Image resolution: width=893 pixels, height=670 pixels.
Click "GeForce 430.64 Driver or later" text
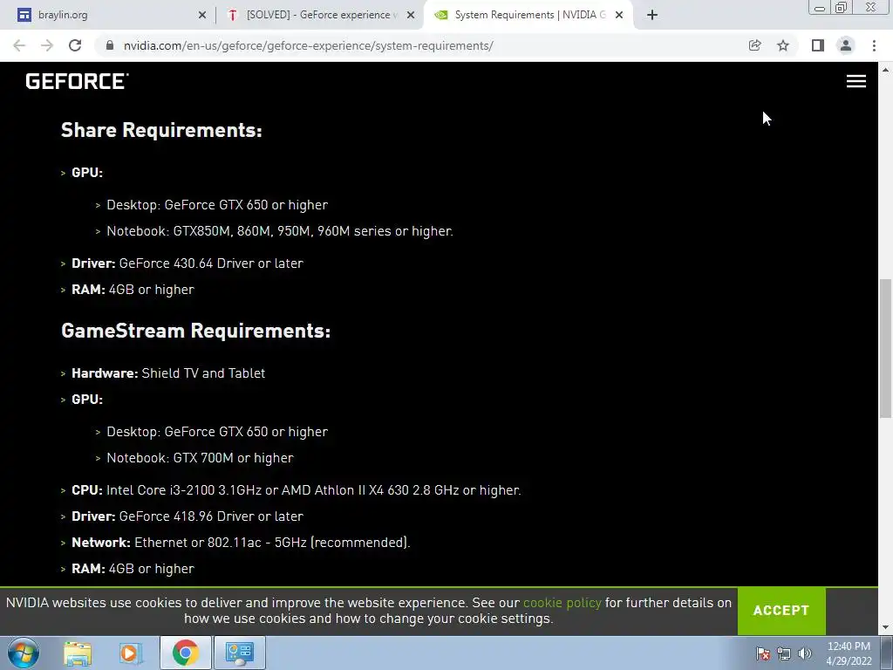pos(211,263)
